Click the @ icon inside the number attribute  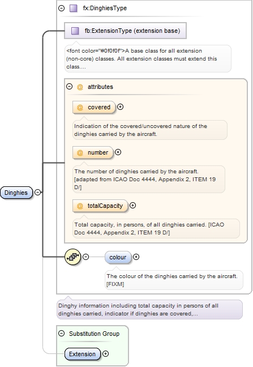pos(80,152)
